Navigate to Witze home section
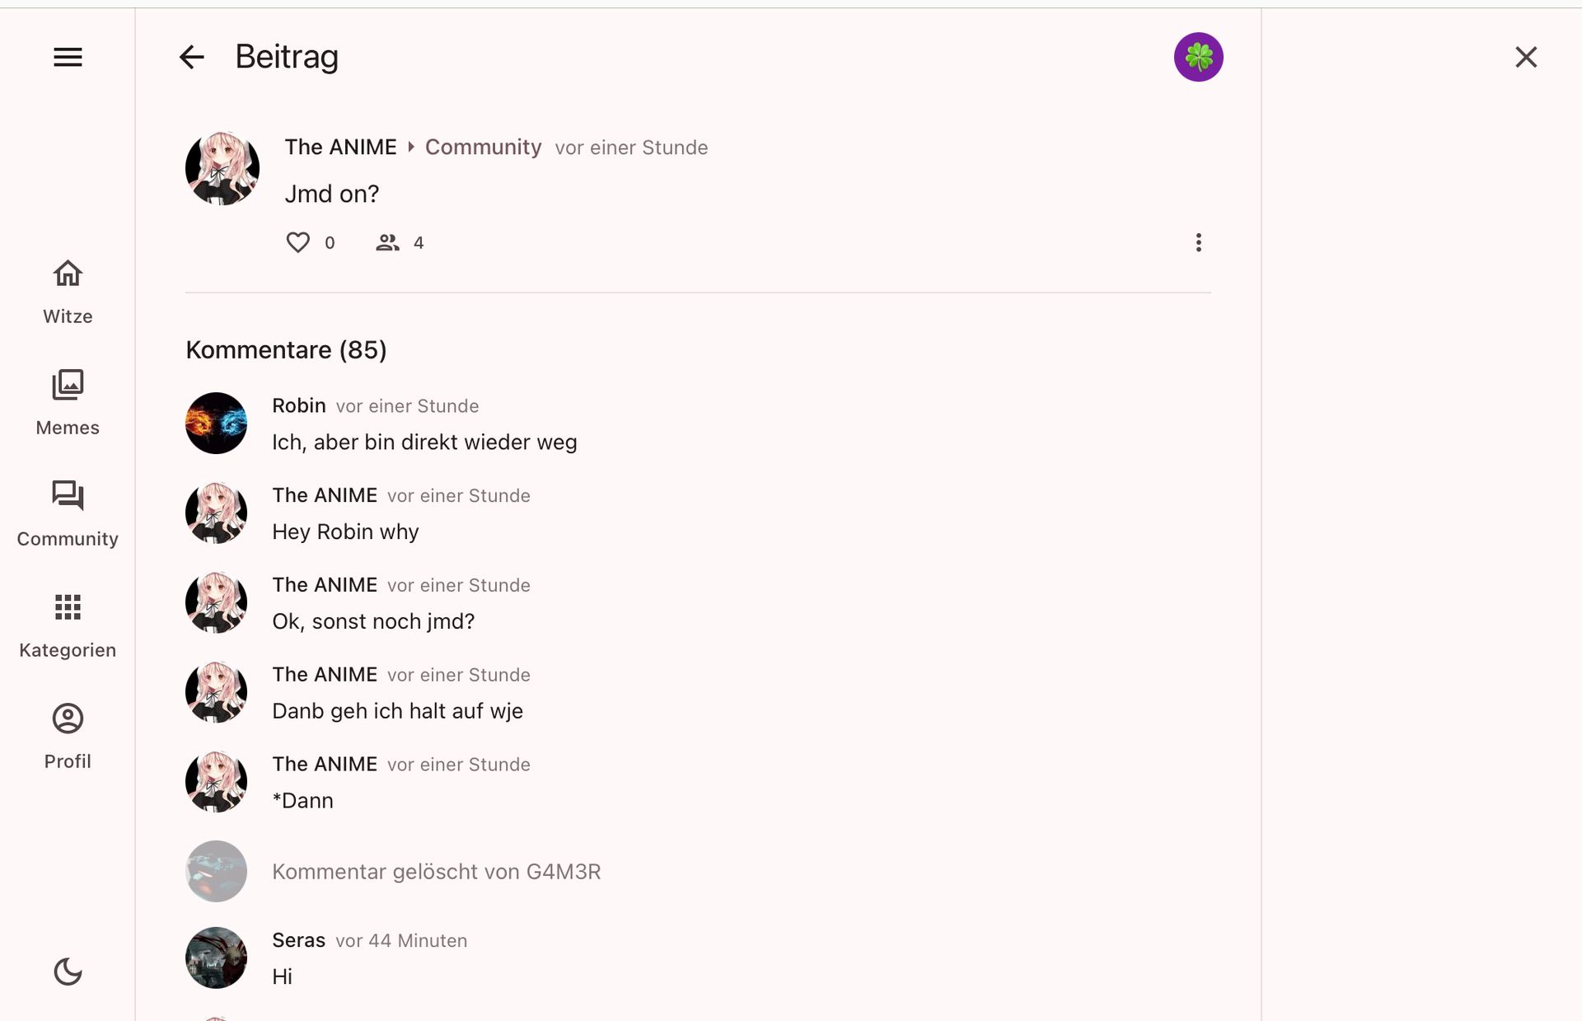 tap(68, 291)
